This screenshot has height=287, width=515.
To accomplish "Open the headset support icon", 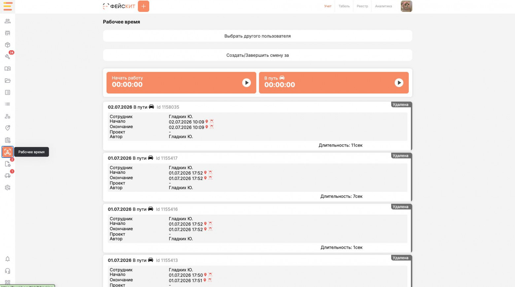I will 8,271.
